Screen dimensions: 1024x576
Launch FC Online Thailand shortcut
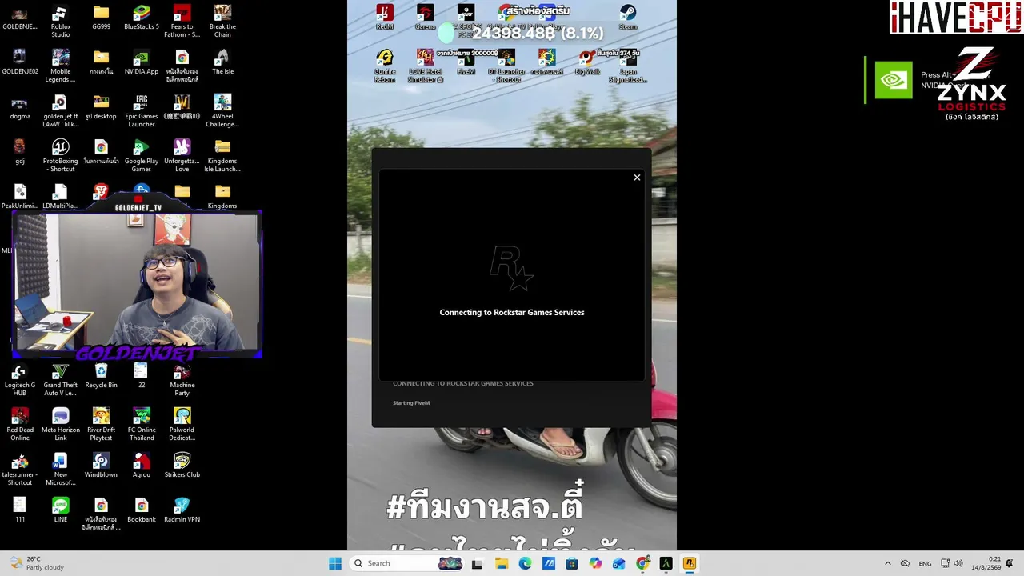point(142,425)
